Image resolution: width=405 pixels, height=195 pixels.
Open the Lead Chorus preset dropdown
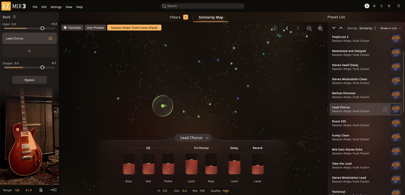(x=193, y=138)
